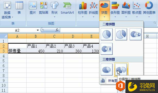Viewport: 158px width, 93px height.
Task: Select column B header
Action: click(36, 36)
